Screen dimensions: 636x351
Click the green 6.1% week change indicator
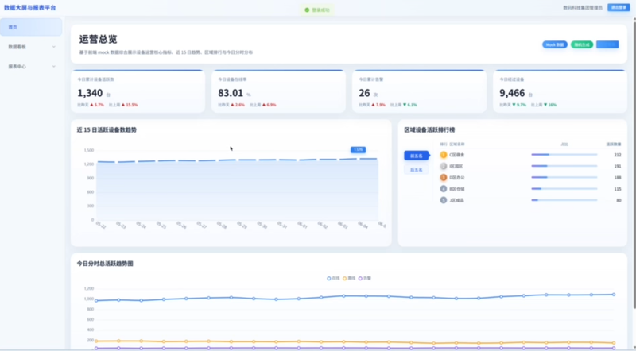pyautogui.click(x=410, y=105)
